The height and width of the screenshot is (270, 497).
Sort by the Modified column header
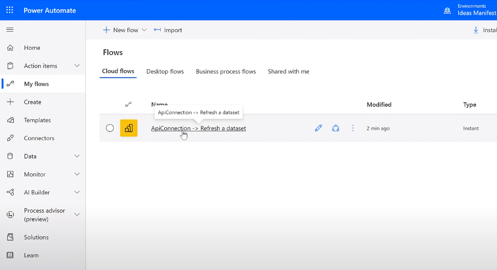point(379,104)
